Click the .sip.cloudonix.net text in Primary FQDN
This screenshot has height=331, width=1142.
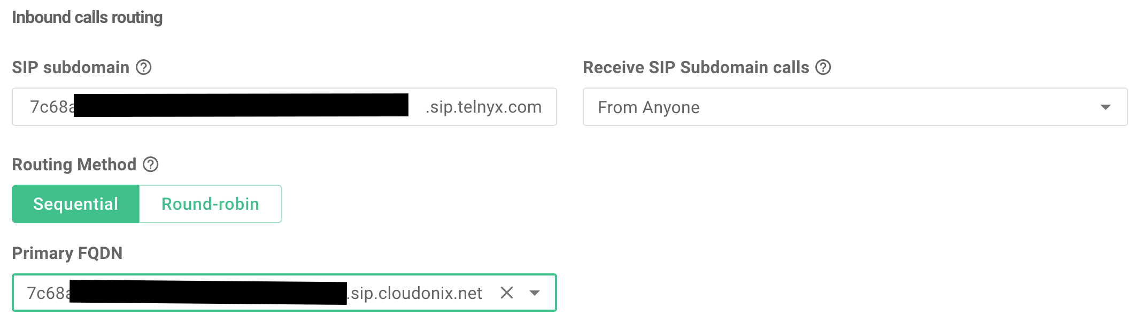(x=415, y=293)
